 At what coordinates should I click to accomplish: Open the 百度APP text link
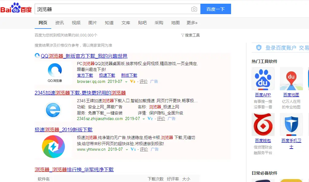click(263, 95)
